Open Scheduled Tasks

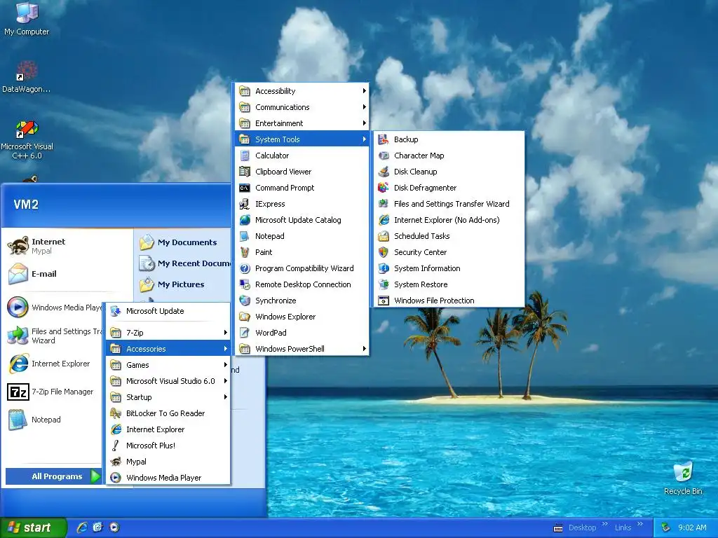pyautogui.click(x=449, y=236)
